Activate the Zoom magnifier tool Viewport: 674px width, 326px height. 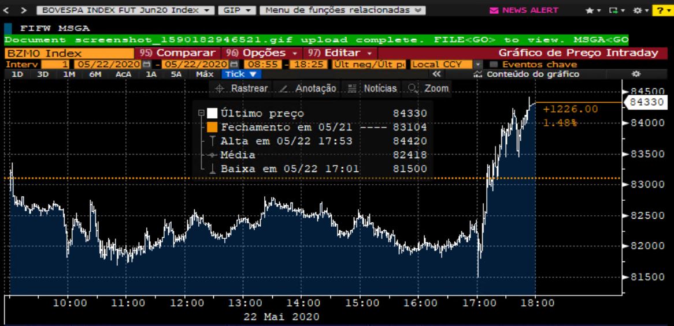click(428, 88)
